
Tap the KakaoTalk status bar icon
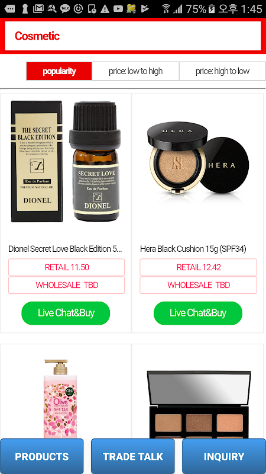(65, 9)
